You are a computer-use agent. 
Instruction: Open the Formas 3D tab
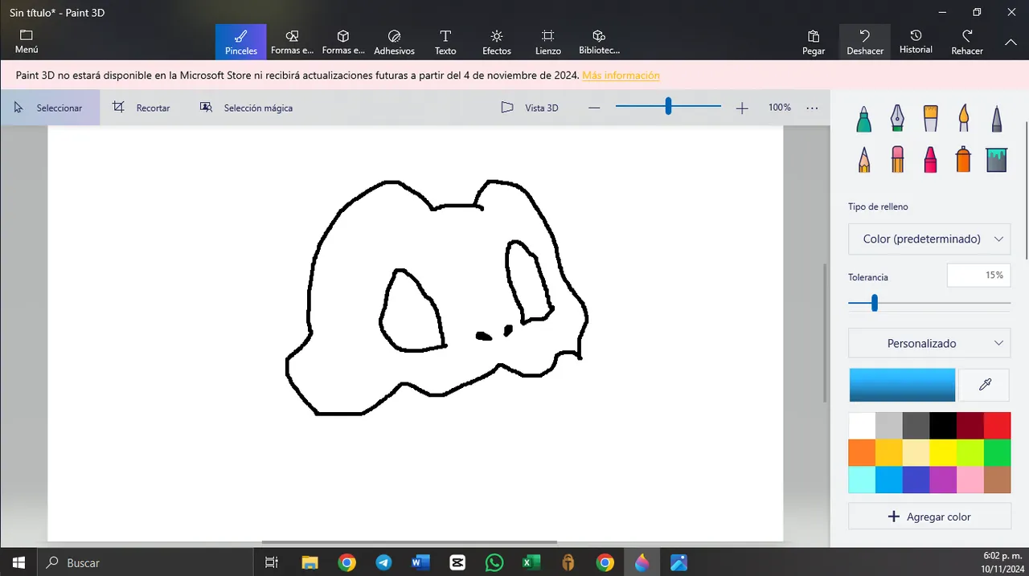(x=343, y=42)
